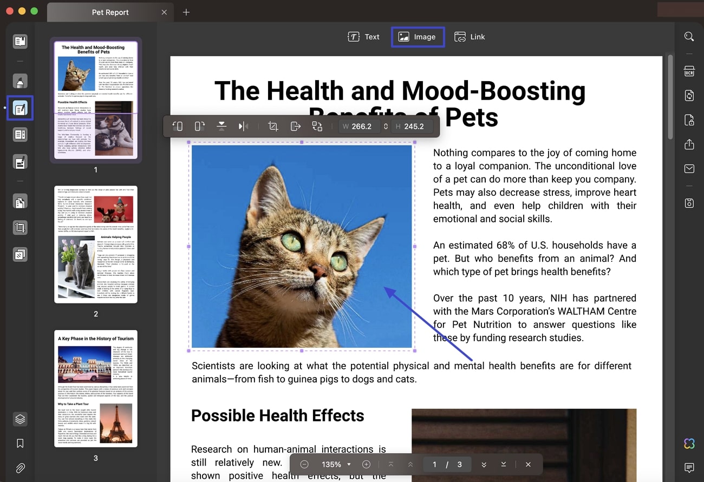The width and height of the screenshot is (704, 482).
Task: Select page 2 thumbnail in sidebar
Action: pyautogui.click(x=95, y=244)
